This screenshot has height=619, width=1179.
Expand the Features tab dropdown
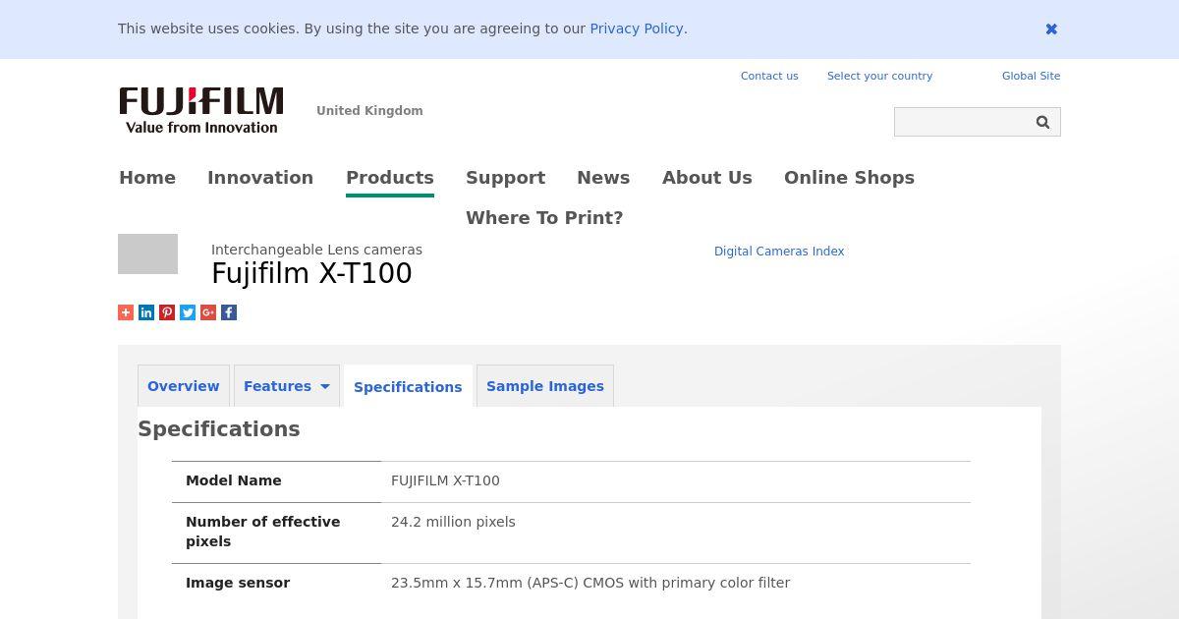[x=324, y=386]
